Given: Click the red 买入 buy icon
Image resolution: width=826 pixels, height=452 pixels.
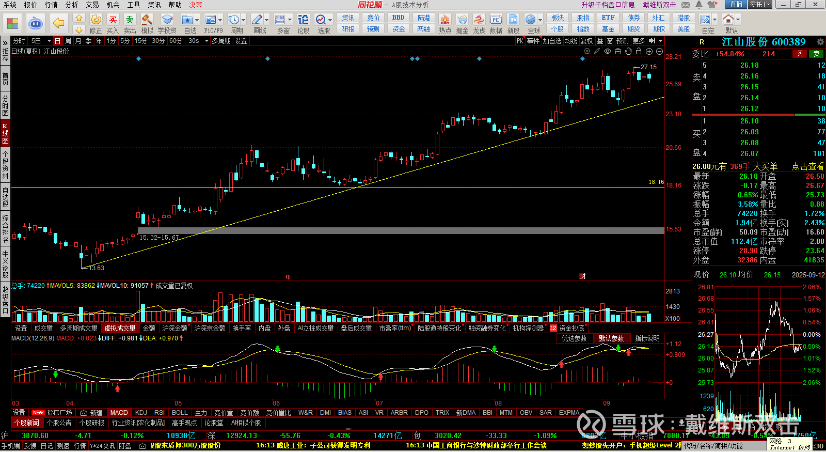Looking at the screenshot, I should (x=113, y=21).
